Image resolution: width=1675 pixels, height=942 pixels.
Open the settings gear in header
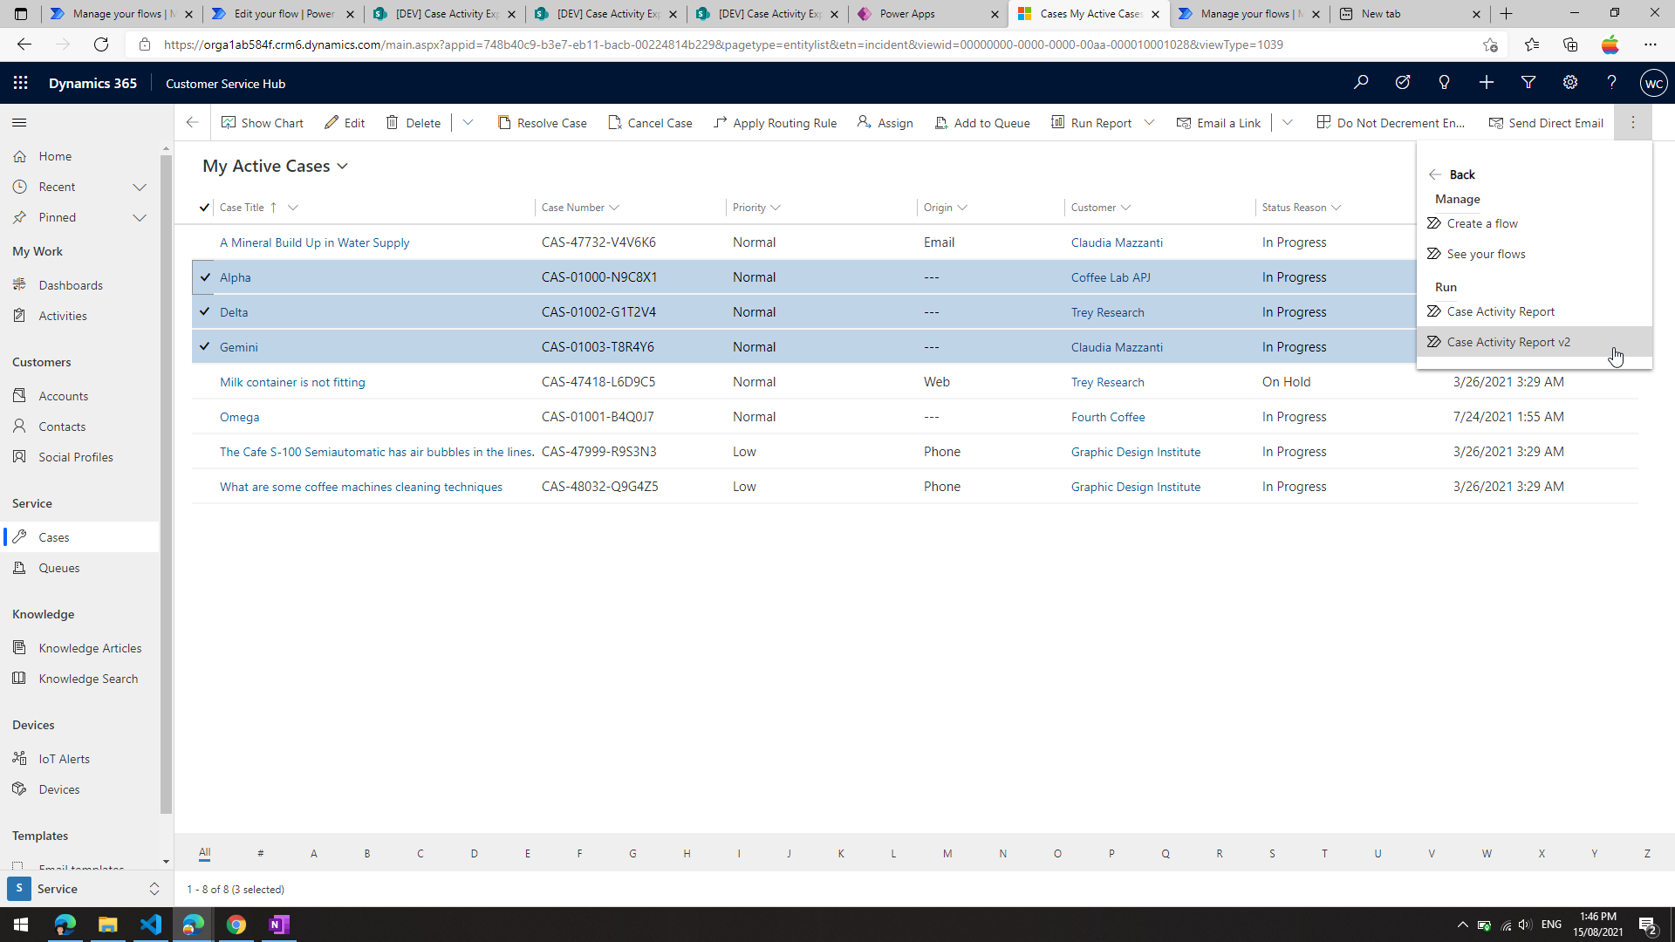click(1570, 83)
